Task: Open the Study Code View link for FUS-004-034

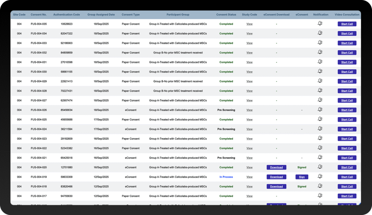Action: tap(249, 33)
